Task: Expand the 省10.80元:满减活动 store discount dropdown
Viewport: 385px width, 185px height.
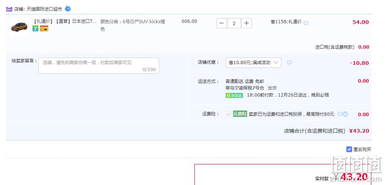Action: pyautogui.click(x=253, y=63)
